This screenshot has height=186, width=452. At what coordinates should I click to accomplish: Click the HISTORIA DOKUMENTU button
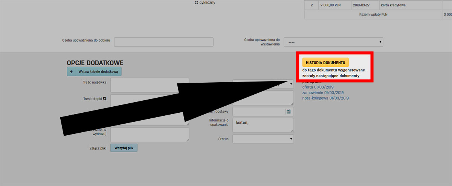point(325,62)
